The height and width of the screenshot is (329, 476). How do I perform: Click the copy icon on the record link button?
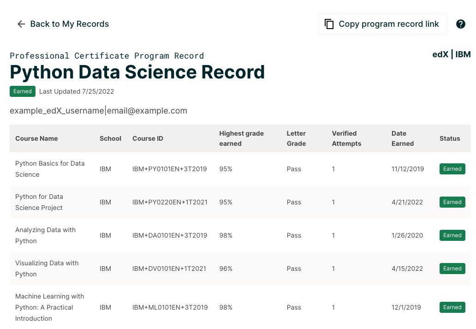click(329, 24)
